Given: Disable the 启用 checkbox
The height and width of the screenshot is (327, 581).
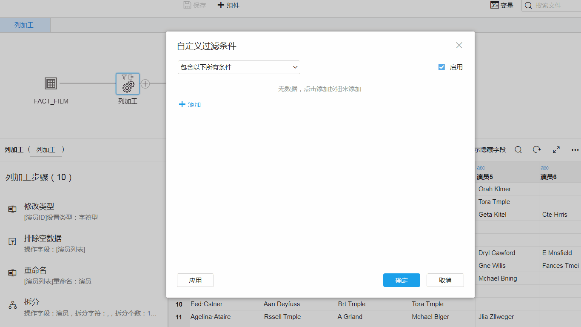Looking at the screenshot, I should coord(441,67).
